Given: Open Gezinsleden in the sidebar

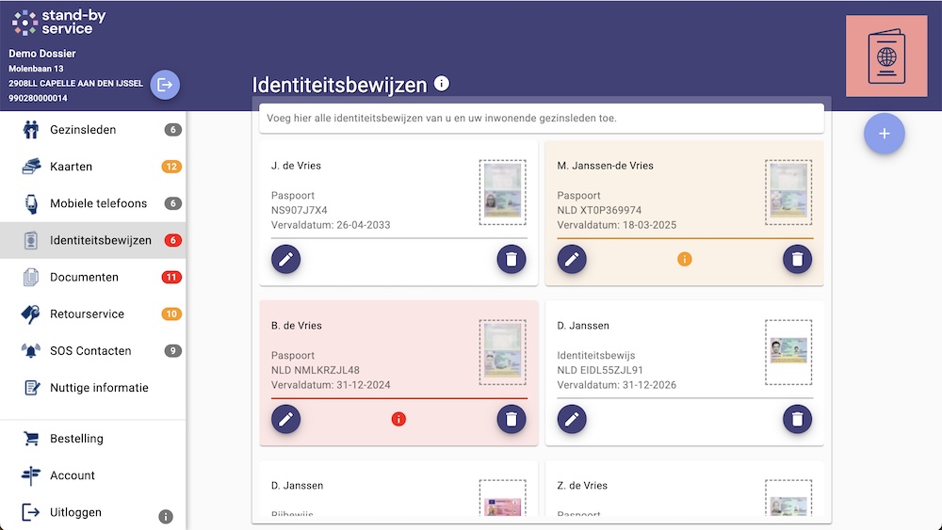Looking at the screenshot, I should pos(93,130).
